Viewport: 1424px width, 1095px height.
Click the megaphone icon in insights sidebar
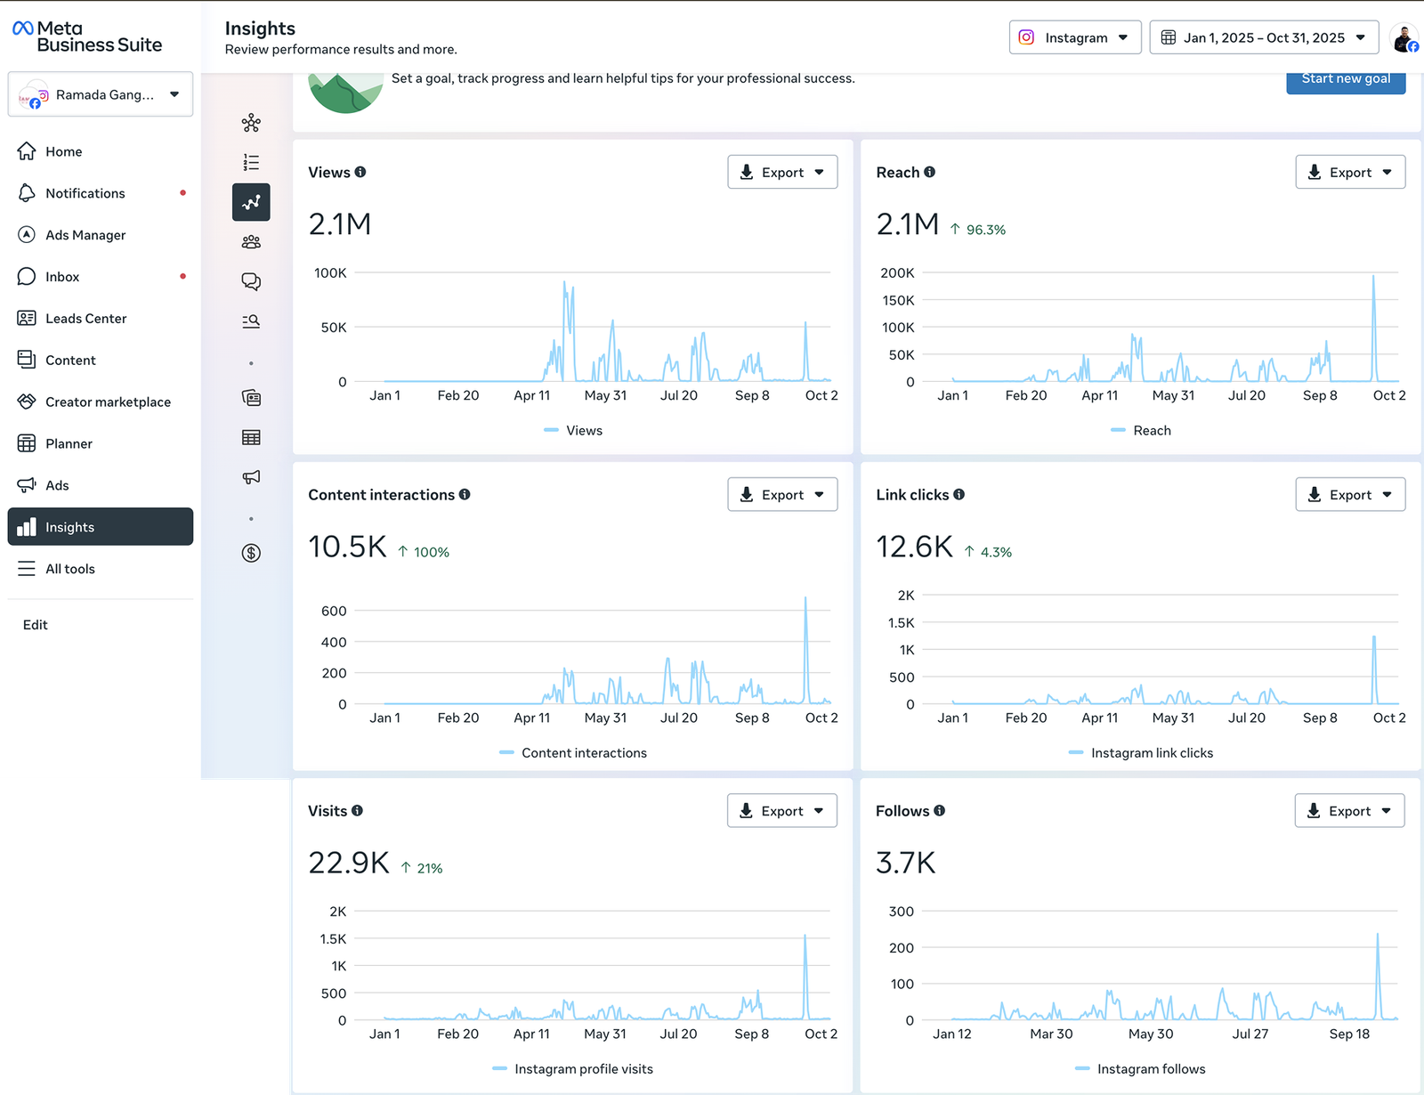tap(251, 477)
